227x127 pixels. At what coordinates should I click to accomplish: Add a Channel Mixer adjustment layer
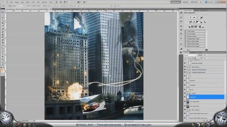pos(205,22)
